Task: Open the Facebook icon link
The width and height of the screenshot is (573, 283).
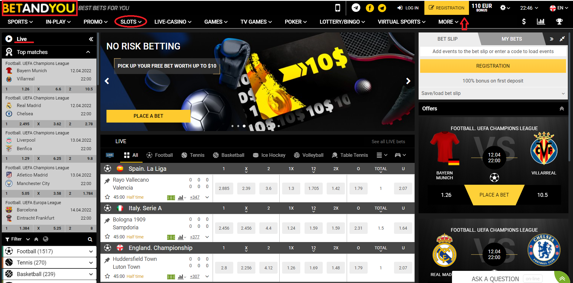Action: click(x=370, y=8)
